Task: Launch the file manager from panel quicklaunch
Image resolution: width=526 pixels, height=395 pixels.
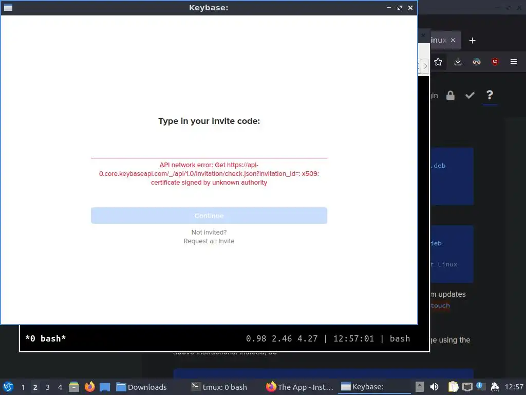Action: pos(74,387)
